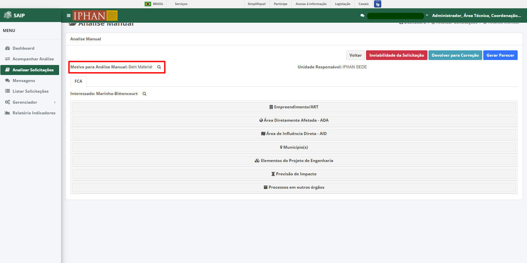Image resolution: width=527 pixels, height=263 pixels.
Task: Click the Gerenciador gears icon
Action: click(x=8, y=102)
